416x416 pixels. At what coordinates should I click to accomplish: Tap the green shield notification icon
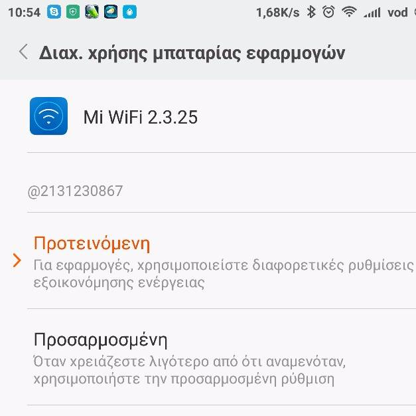pyautogui.click(x=73, y=12)
